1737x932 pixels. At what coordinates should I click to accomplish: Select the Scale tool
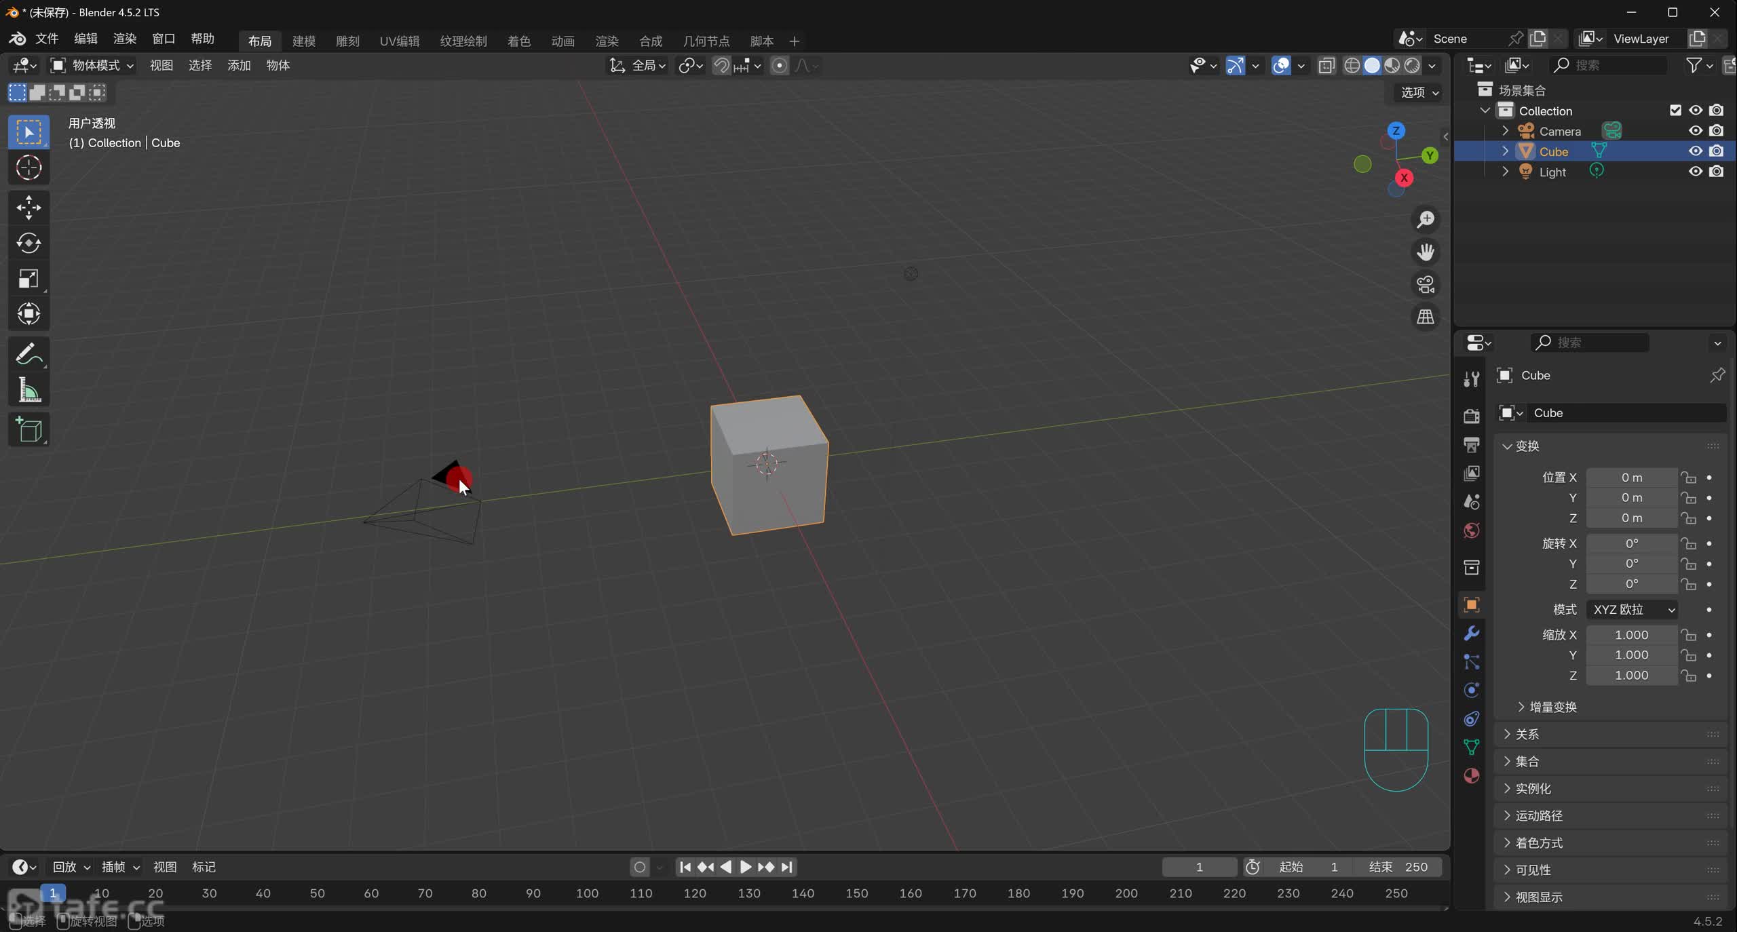coord(28,279)
